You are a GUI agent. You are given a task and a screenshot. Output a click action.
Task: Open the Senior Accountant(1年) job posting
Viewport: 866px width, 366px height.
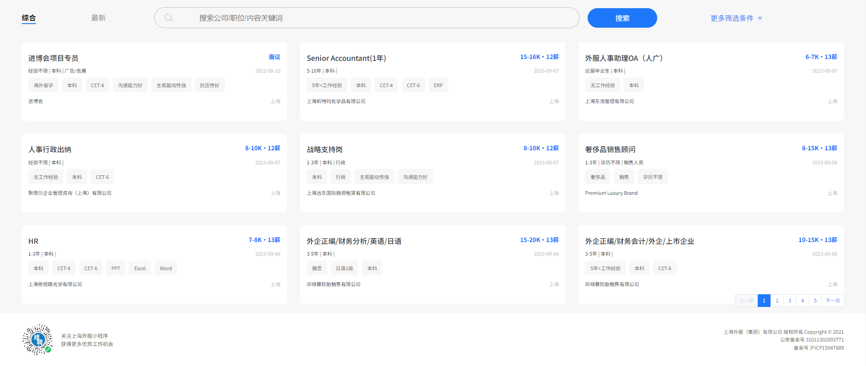tap(346, 58)
